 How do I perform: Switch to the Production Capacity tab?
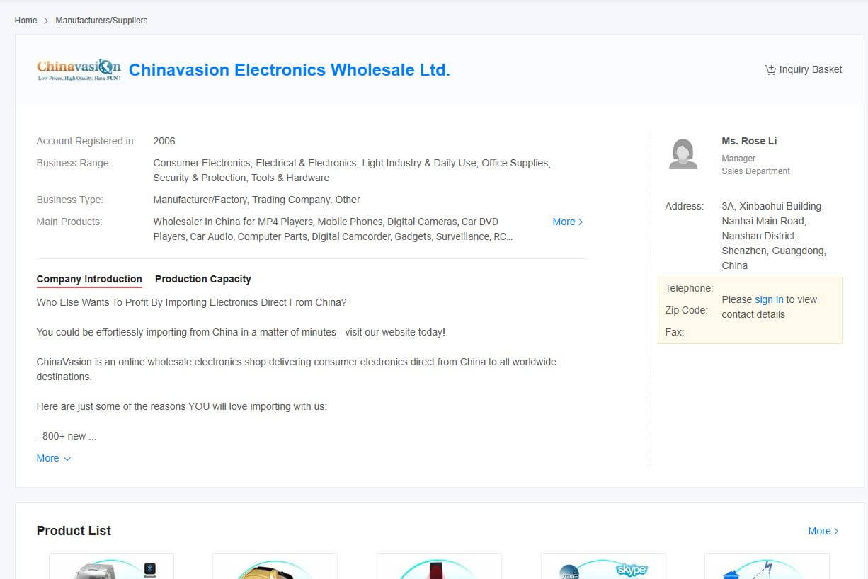coord(202,279)
